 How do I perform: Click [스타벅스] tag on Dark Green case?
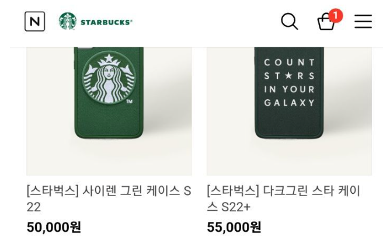pyautogui.click(x=233, y=191)
